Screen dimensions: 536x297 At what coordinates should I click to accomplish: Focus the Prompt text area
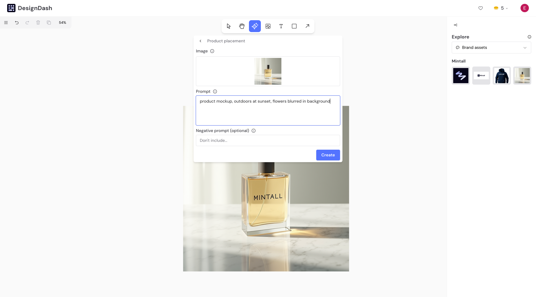(268, 110)
